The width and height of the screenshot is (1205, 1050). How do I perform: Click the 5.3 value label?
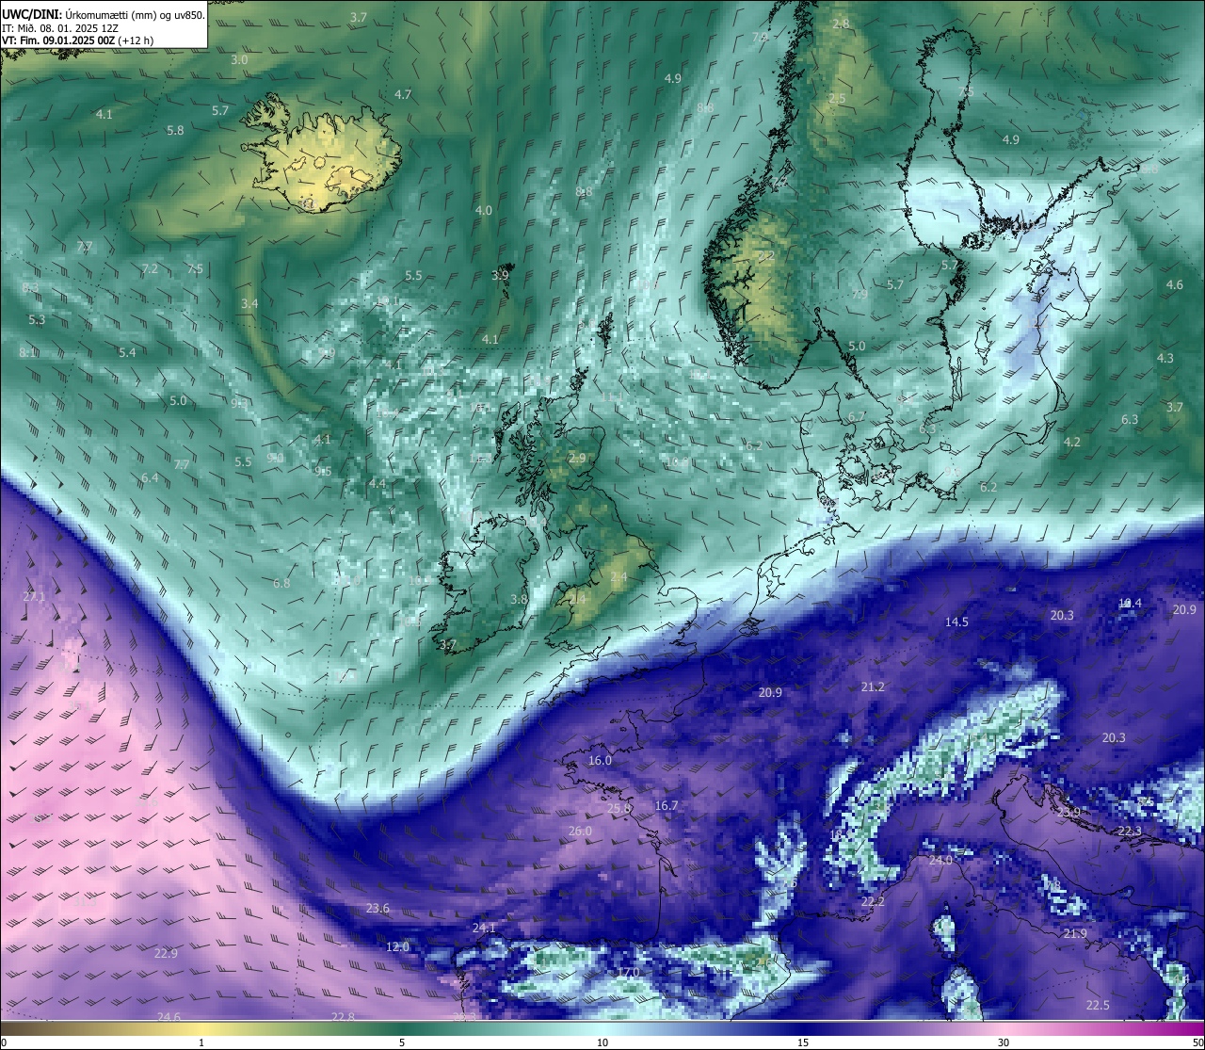click(x=37, y=319)
